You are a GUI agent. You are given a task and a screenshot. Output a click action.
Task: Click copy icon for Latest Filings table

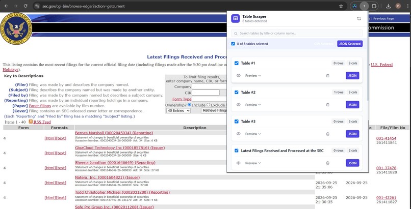(328, 163)
